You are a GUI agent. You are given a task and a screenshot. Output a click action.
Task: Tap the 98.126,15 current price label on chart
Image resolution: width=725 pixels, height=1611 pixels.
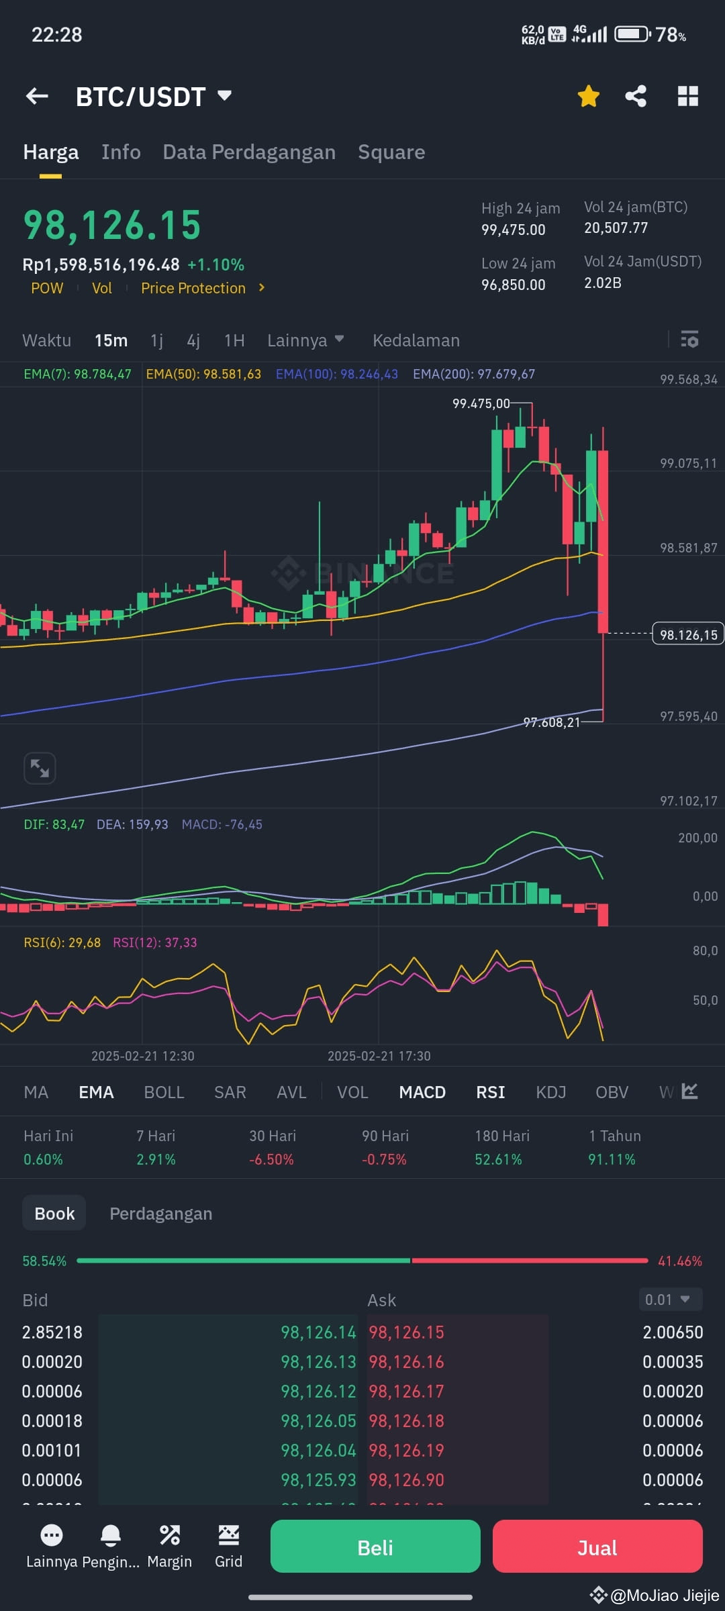coord(688,634)
